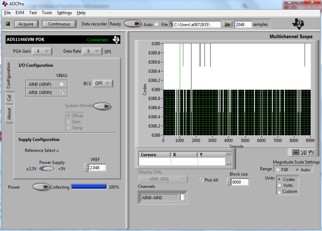Click the VREF stepper arrows
Image resolution: width=322 pixels, height=231 pixels.
click(86, 167)
